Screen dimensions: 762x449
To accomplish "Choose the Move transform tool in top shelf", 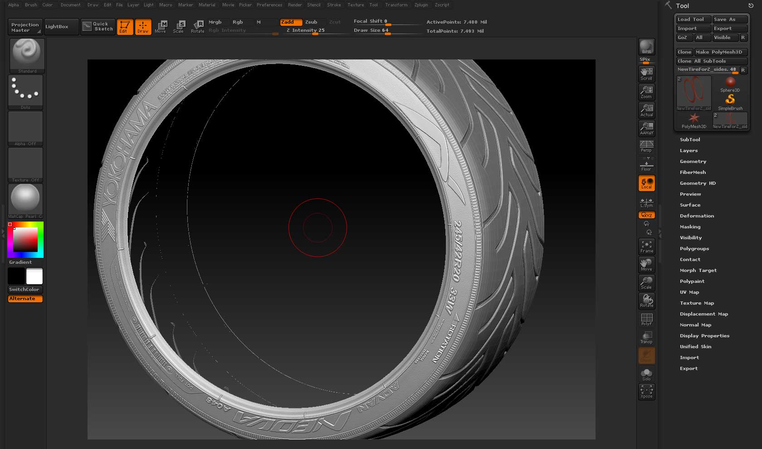I will pos(161,27).
